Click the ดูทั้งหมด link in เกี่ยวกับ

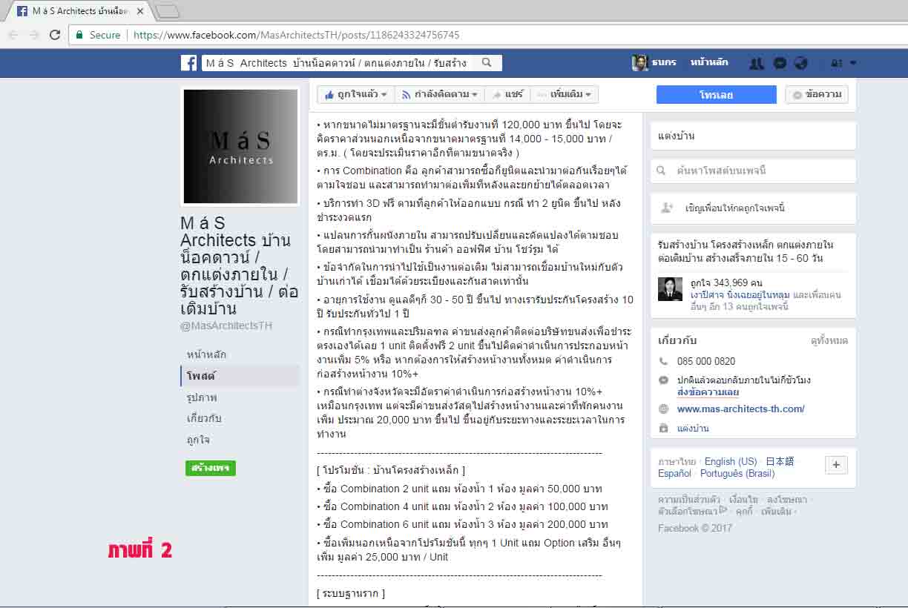(829, 341)
